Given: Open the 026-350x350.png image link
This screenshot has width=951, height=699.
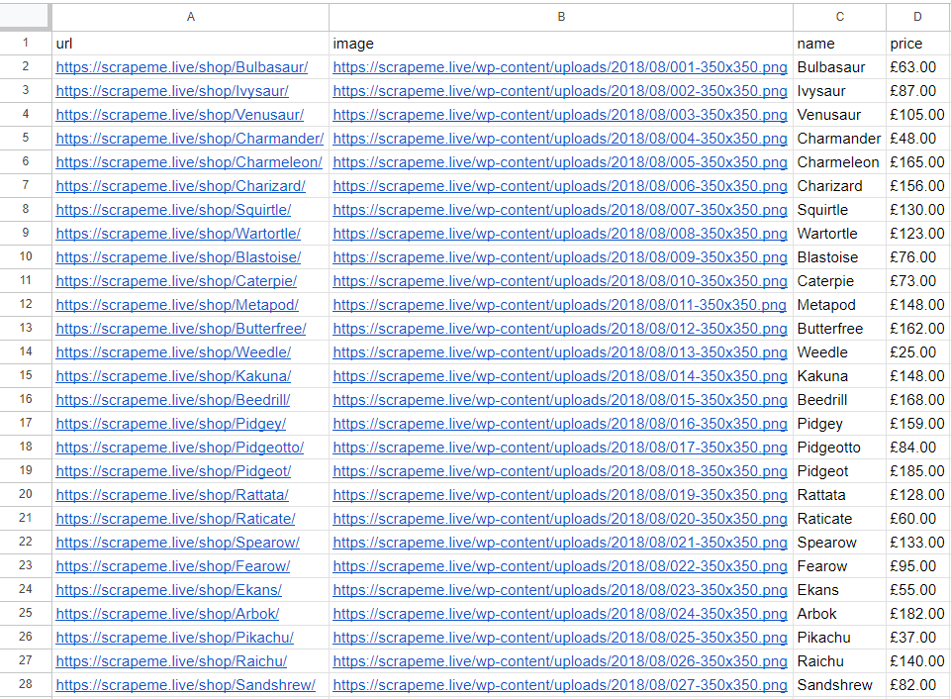Looking at the screenshot, I should pos(560,661).
